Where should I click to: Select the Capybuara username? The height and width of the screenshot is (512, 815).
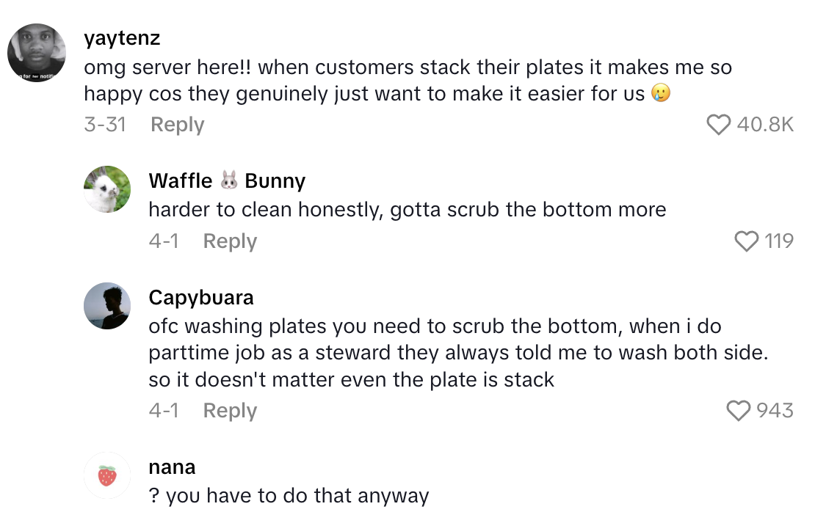click(200, 297)
